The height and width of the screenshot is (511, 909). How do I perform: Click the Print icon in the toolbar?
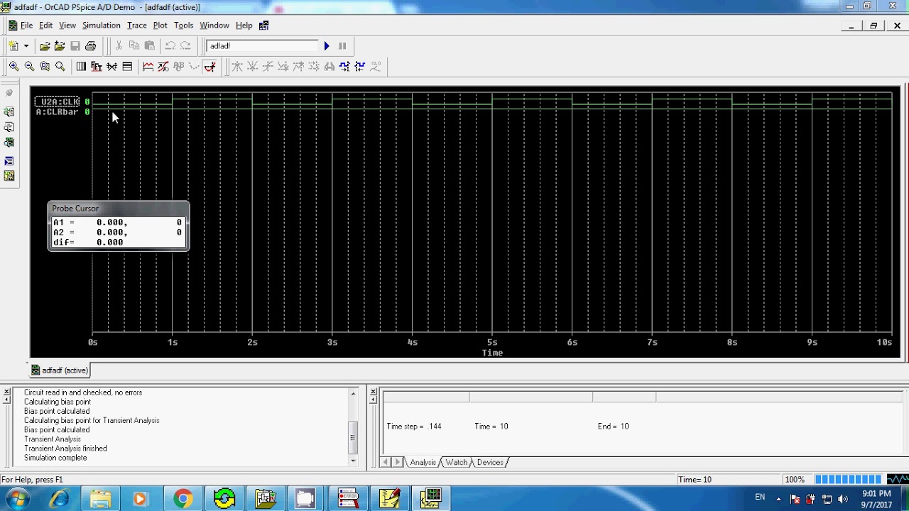pos(90,46)
